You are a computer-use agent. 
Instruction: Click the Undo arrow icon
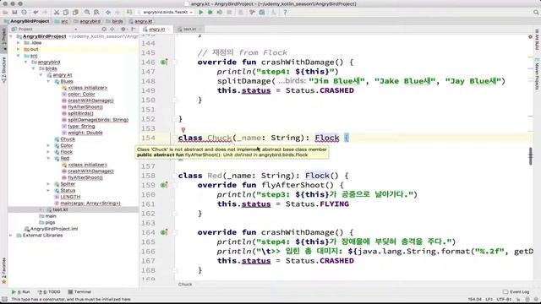point(36,13)
